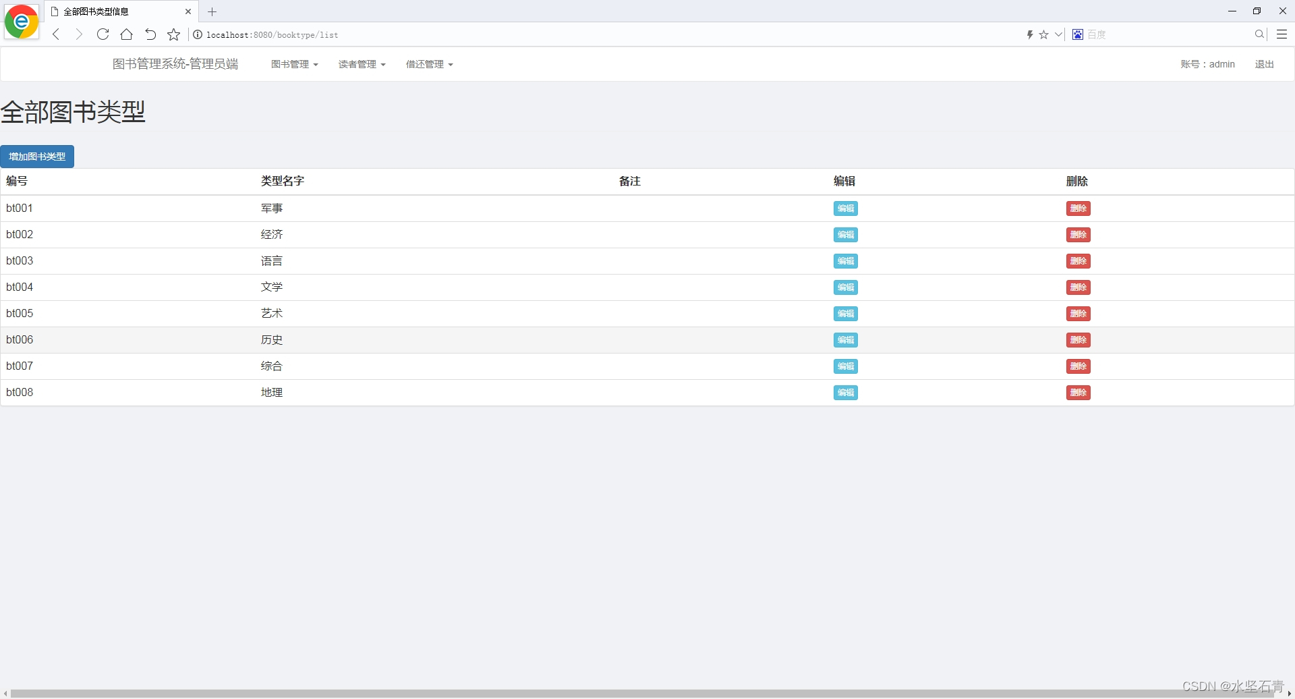
Task: Open a new browser tab
Action: pyautogui.click(x=212, y=11)
